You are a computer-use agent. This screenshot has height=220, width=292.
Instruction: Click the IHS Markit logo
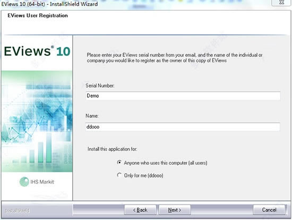(x=37, y=182)
